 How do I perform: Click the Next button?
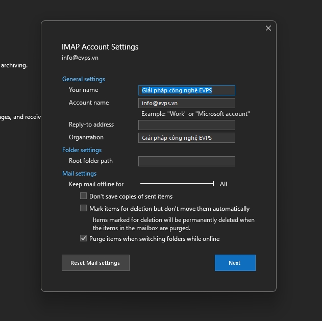[x=235, y=263]
